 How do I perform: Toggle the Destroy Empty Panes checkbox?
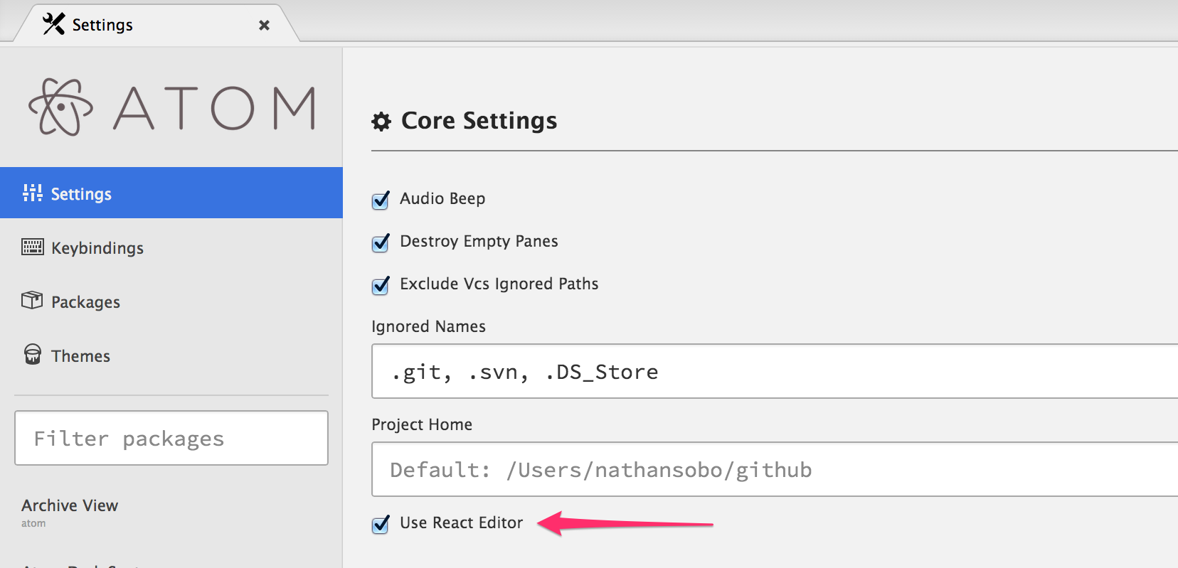381,242
